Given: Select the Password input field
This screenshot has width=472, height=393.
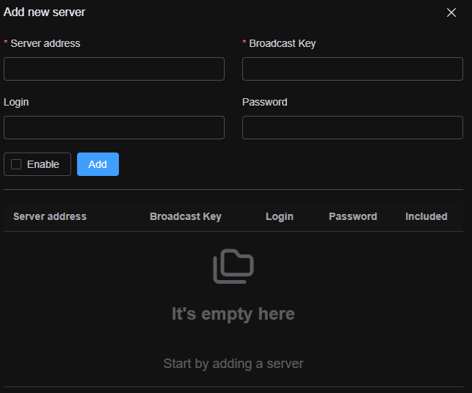Looking at the screenshot, I should pos(352,128).
